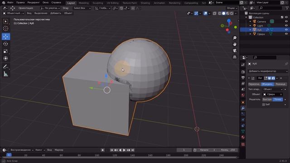Toggle modifier edit mode display icon

[x=266, y=78]
